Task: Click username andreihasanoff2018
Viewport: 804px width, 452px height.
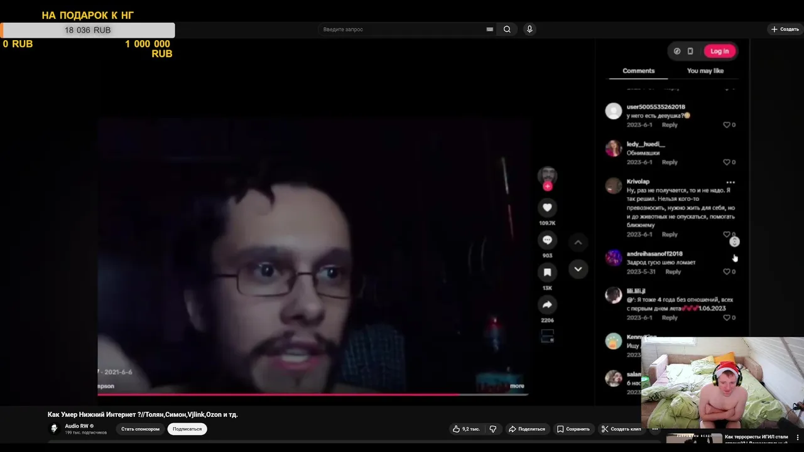Action: point(655,254)
